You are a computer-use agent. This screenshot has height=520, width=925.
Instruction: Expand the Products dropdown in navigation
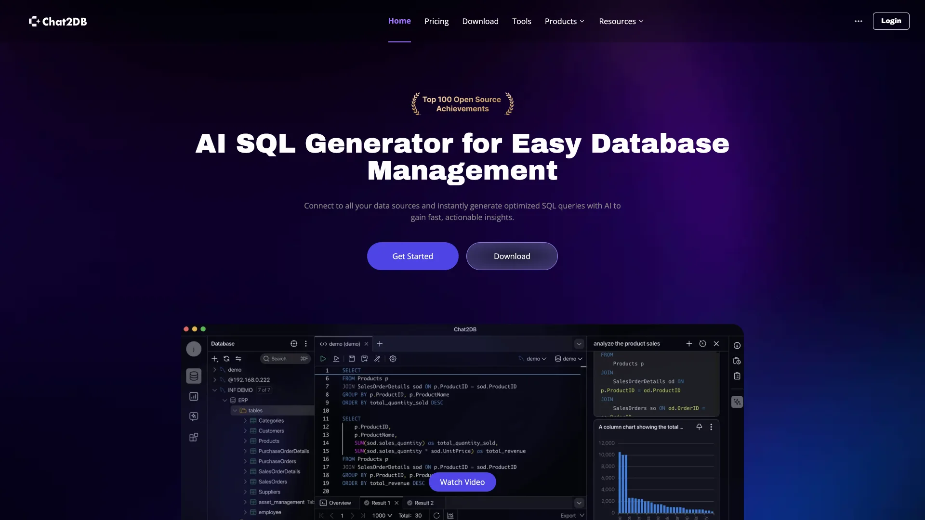coord(565,21)
